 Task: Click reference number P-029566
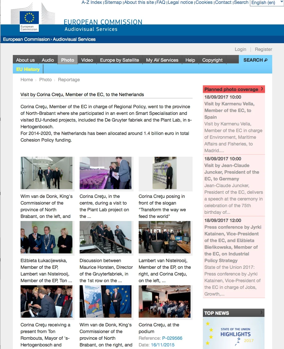[172, 338]
